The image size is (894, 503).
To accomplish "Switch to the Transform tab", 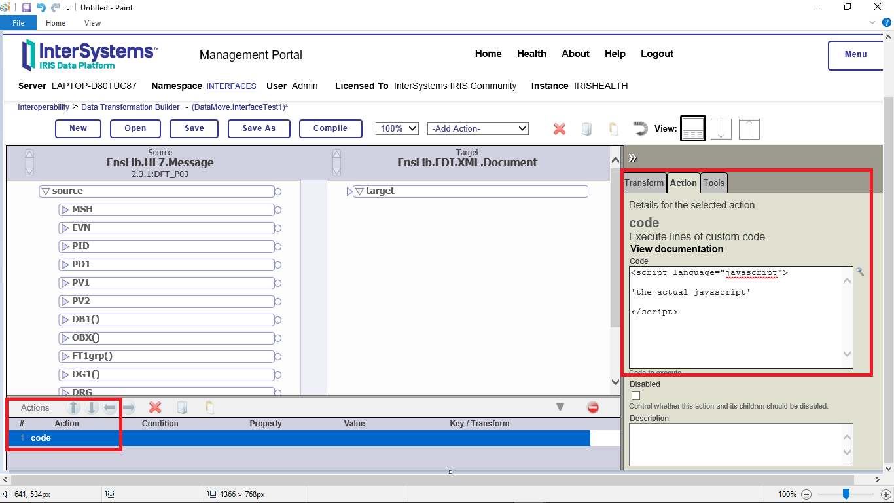I will point(644,183).
